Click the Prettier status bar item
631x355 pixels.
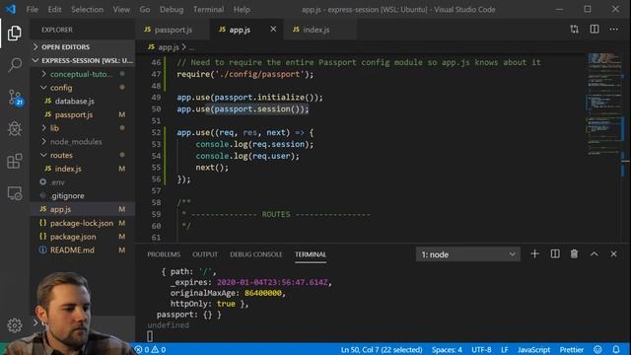[572, 349]
